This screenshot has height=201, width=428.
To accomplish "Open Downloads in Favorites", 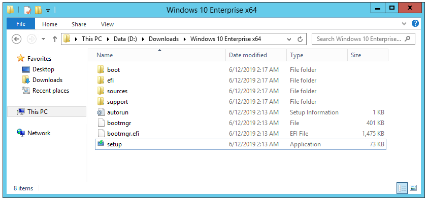I will [x=47, y=80].
